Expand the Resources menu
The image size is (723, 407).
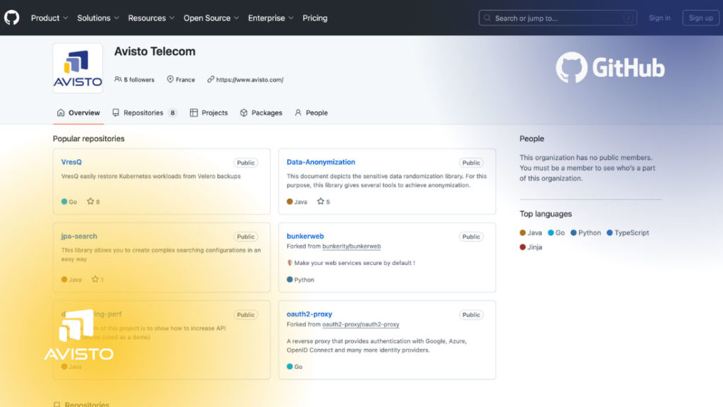coord(151,18)
